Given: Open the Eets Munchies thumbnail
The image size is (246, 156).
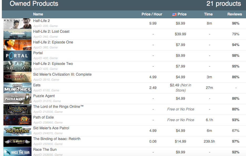Looking at the screenshot, I should pyautogui.click(x=17, y=88).
